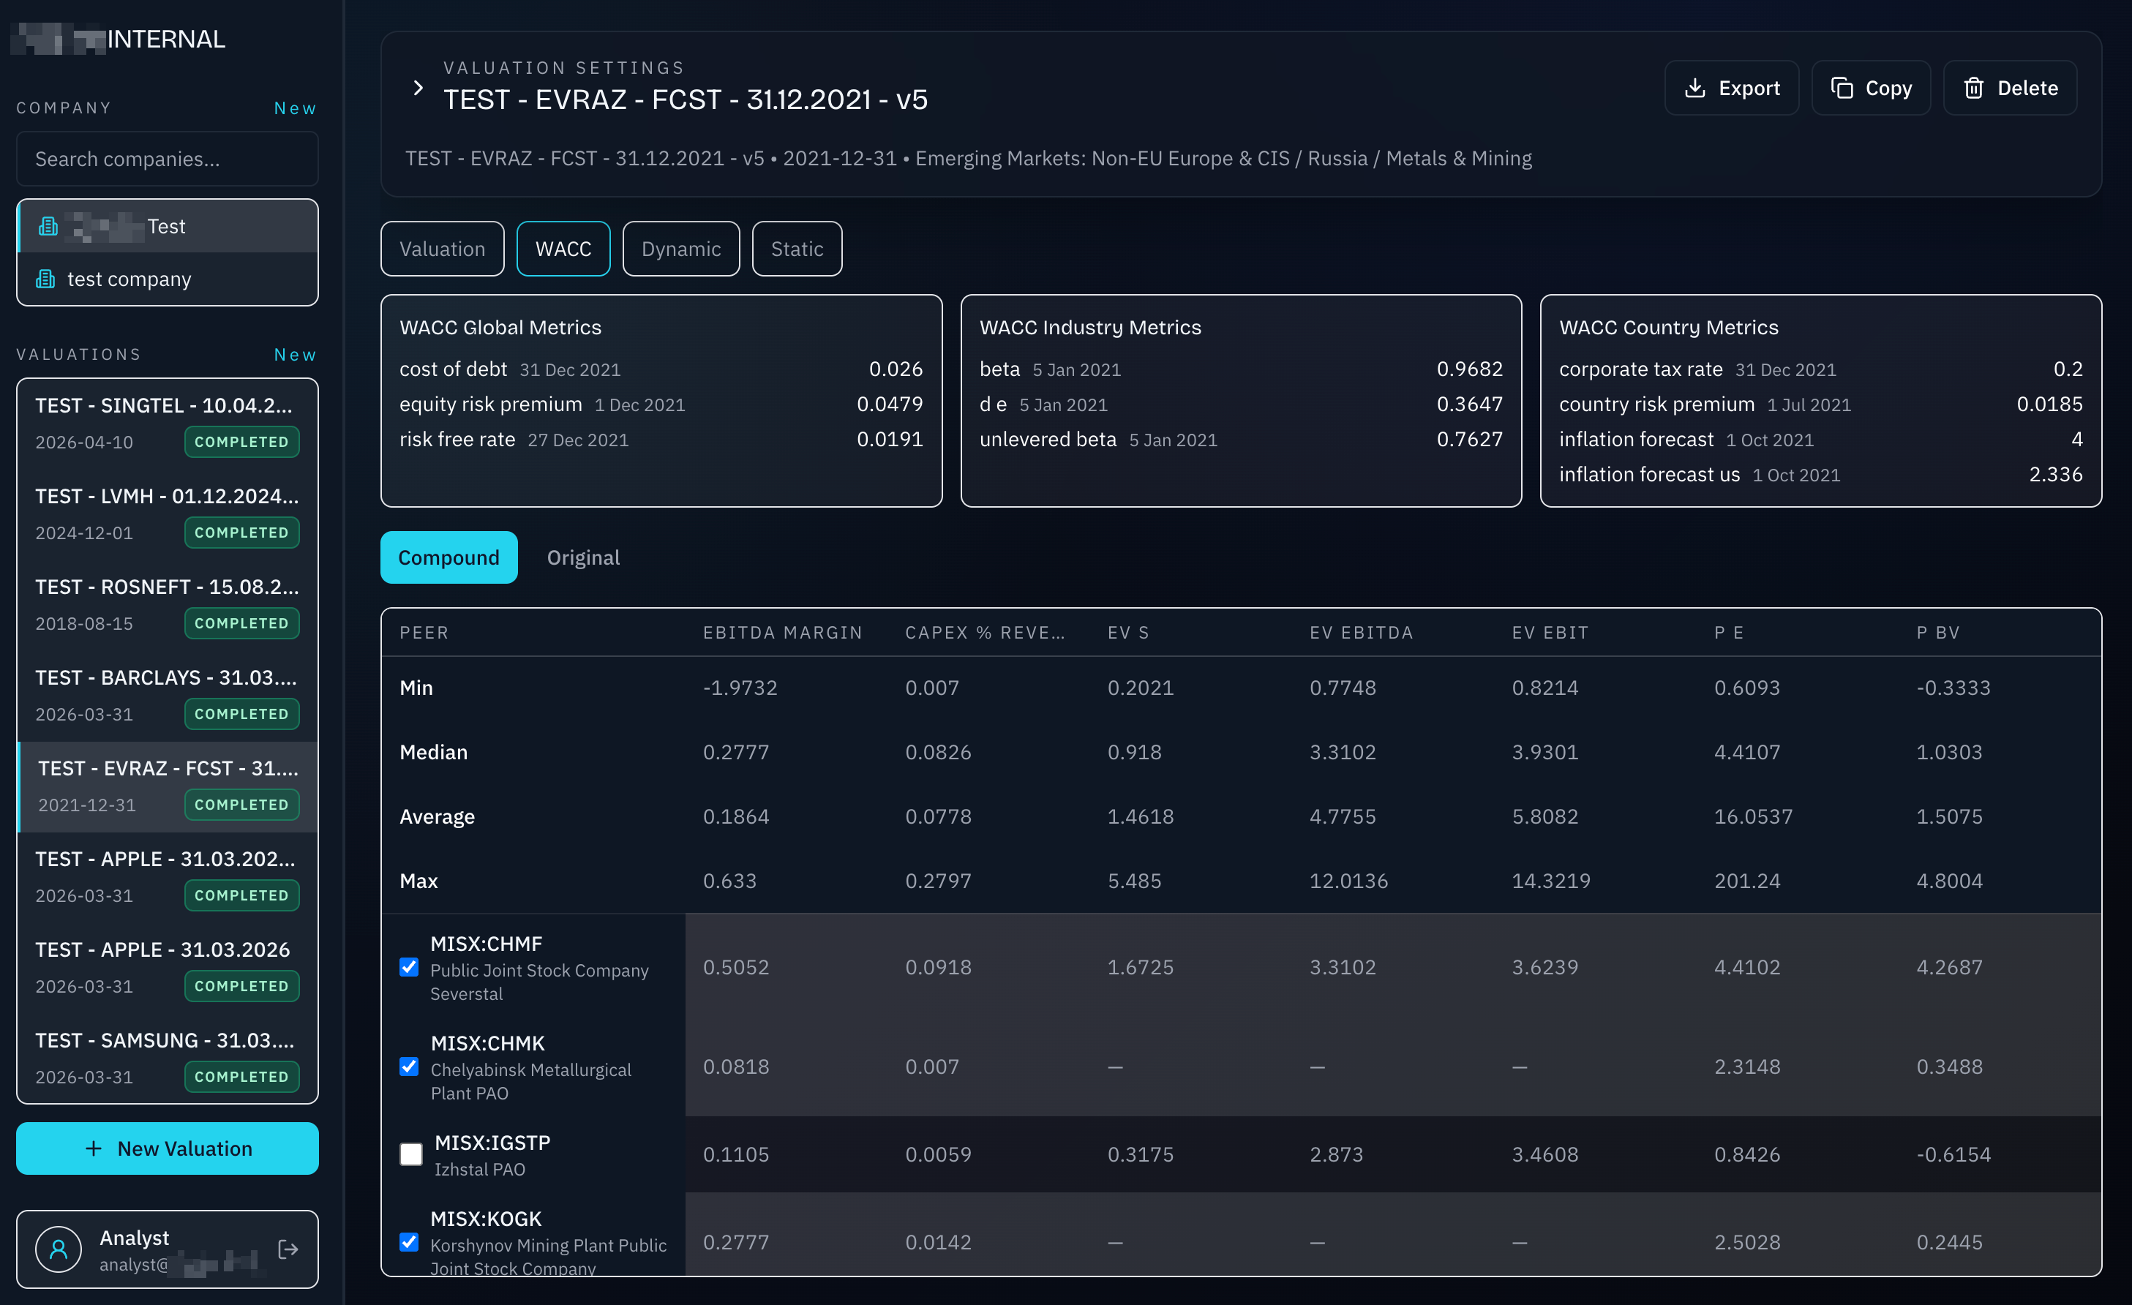Expand the Valuation Settings chevron

point(418,87)
